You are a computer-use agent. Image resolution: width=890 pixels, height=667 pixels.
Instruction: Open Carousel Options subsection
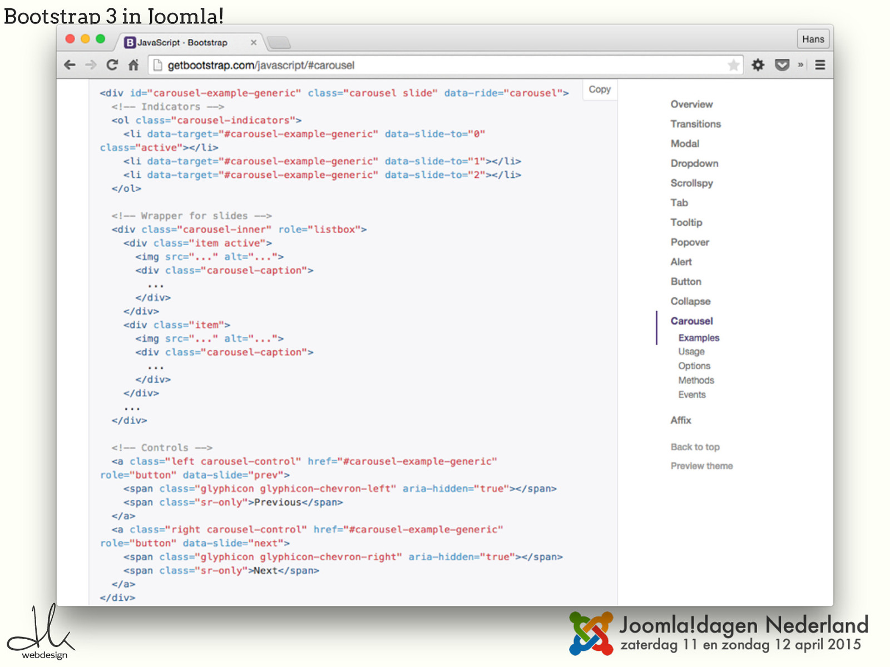(694, 366)
